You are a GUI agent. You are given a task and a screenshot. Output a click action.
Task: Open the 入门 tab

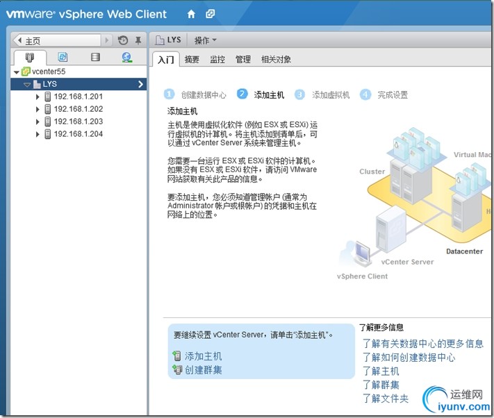pos(166,60)
